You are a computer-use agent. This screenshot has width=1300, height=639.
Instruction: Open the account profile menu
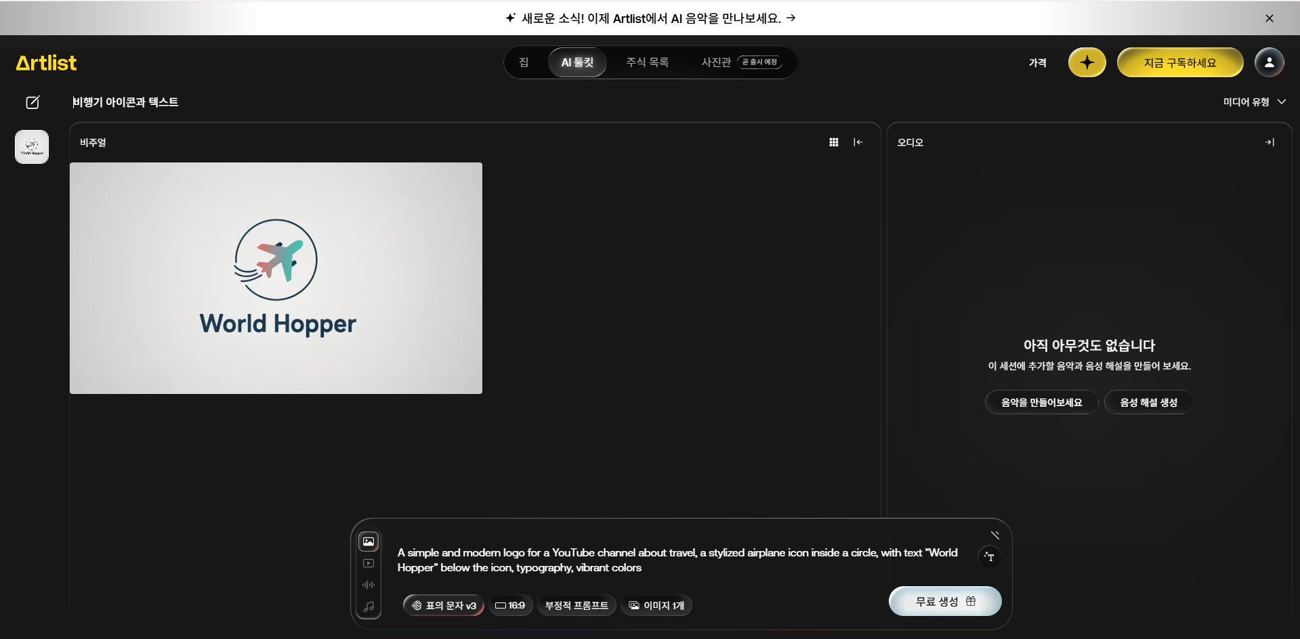click(x=1270, y=62)
